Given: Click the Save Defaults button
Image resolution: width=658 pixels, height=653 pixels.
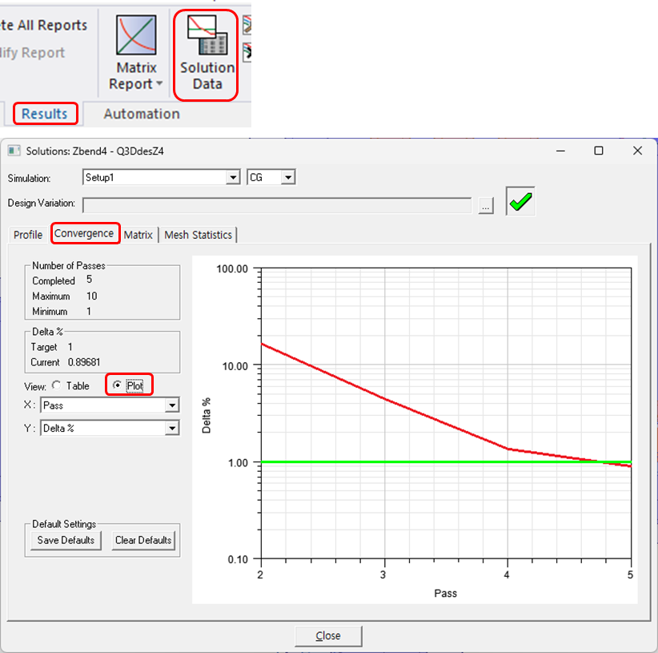Looking at the screenshot, I should (66, 540).
